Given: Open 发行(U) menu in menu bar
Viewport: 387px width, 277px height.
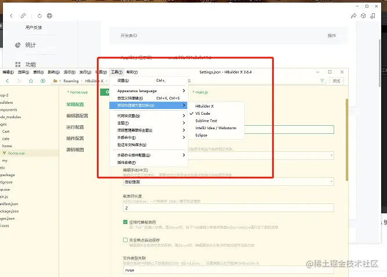Looking at the screenshot, I should click(85, 72).
